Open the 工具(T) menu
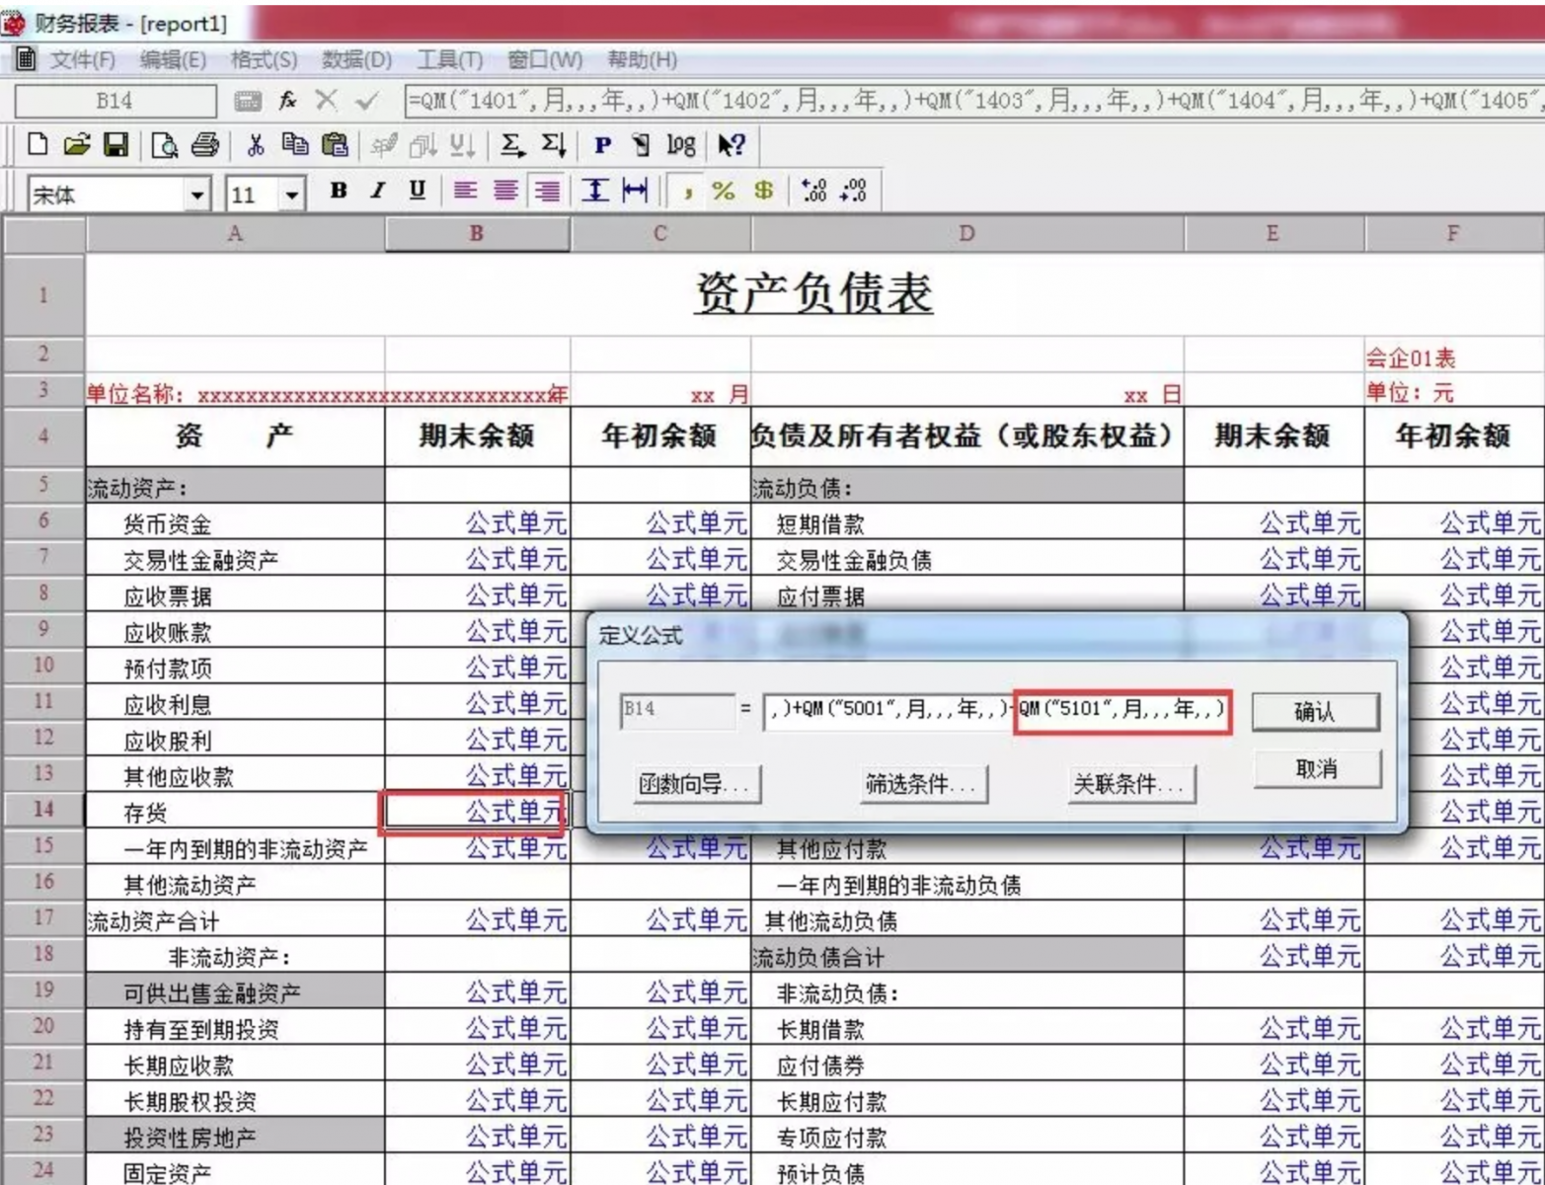The width and height of the screenshot is (1545, 1185). click(449, 60)
